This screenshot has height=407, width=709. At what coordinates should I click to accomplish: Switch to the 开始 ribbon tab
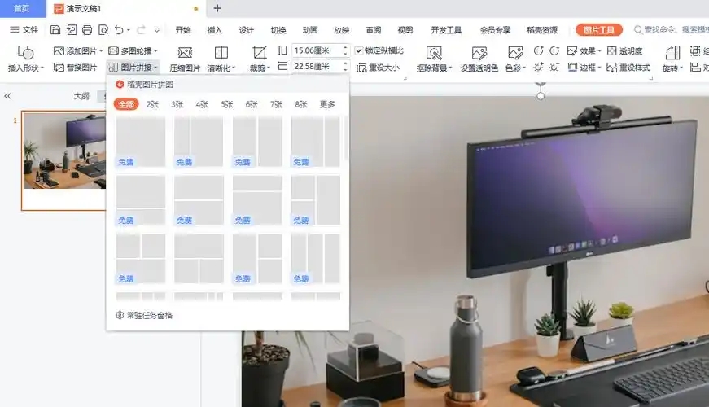click(x=182, y=30)
